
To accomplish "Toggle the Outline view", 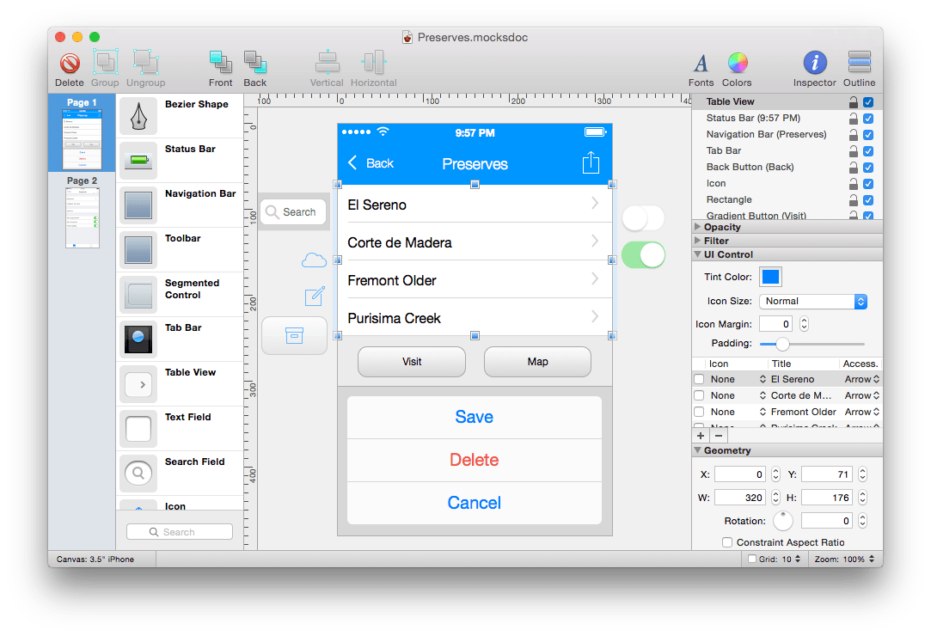I will tap(860, 69).
